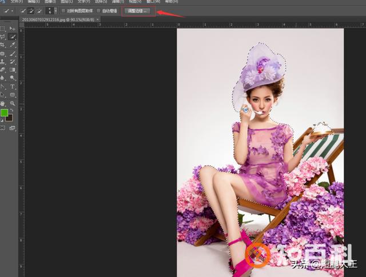The width and height of the screenshot is (366, 277).
Task: Open the 图像(I) menu
Action: [50, 1]
